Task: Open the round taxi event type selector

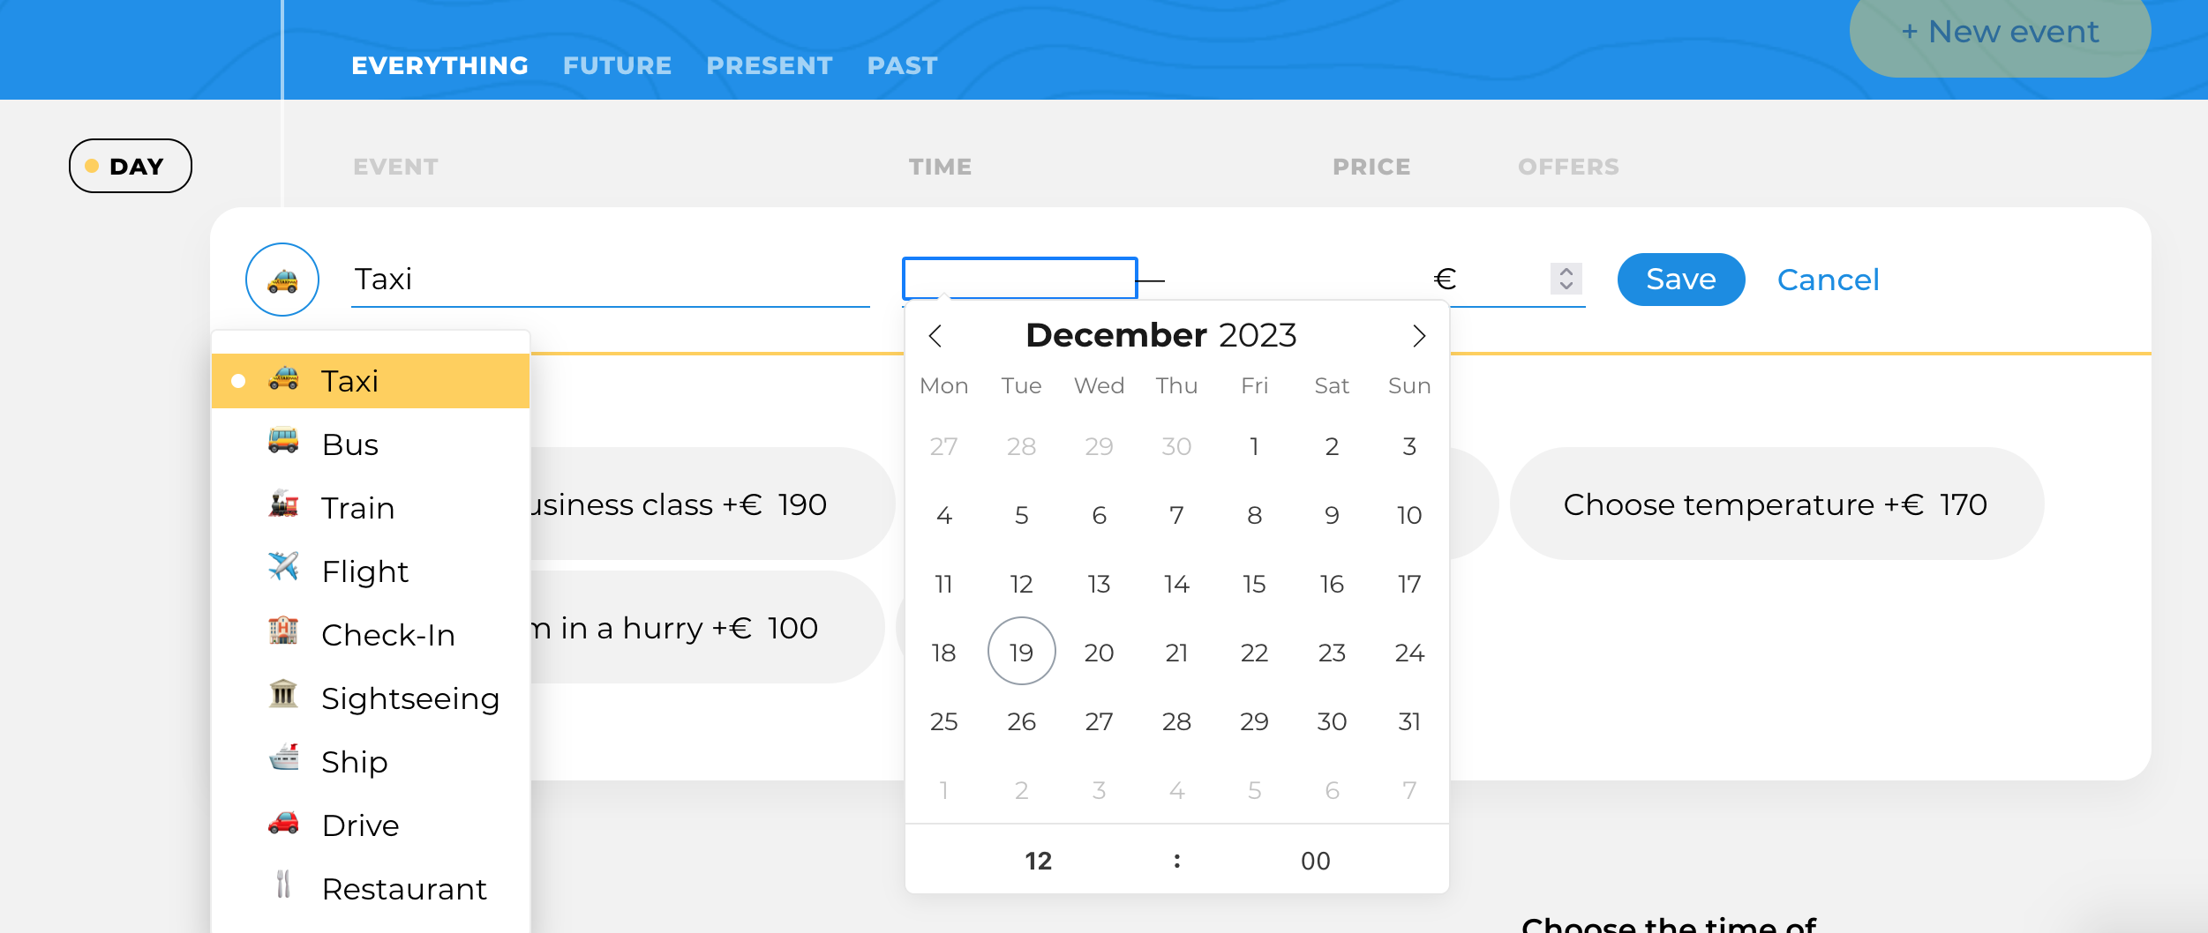Action: pos(282,280)
